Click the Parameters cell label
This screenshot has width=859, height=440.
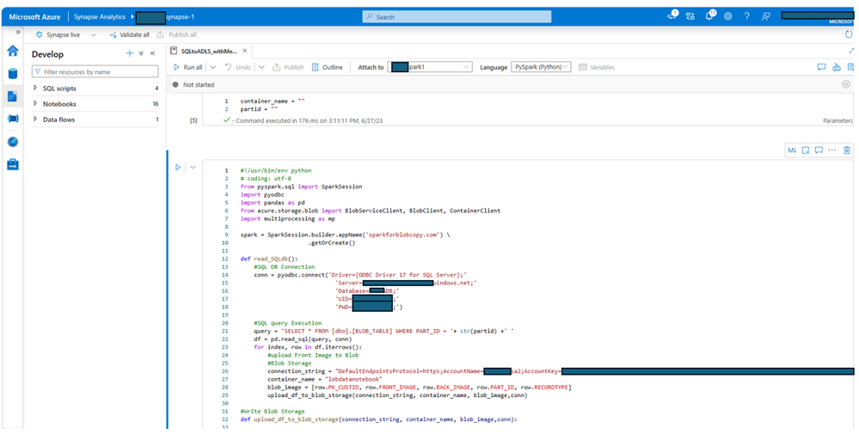click(x=838, y=120)
